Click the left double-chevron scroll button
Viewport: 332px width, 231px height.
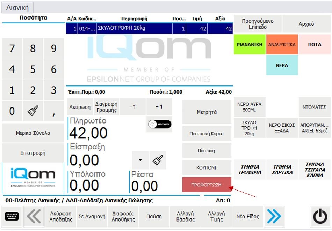(x=34, y=216)
